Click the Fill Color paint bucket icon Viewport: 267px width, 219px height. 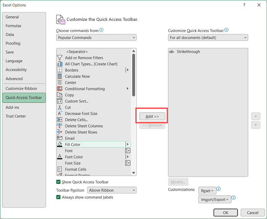coord(60,145)
